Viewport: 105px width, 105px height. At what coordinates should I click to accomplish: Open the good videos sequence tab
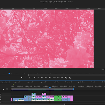click(x=81, y=82)
